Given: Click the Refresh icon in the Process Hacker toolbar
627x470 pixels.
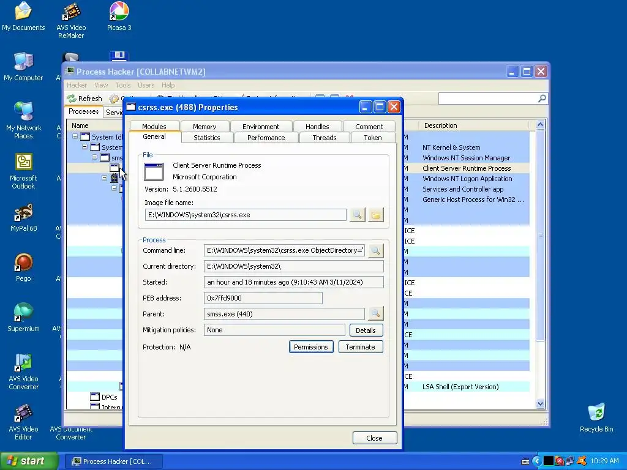Looking at the screenshot, I should [x=72, y=99].
